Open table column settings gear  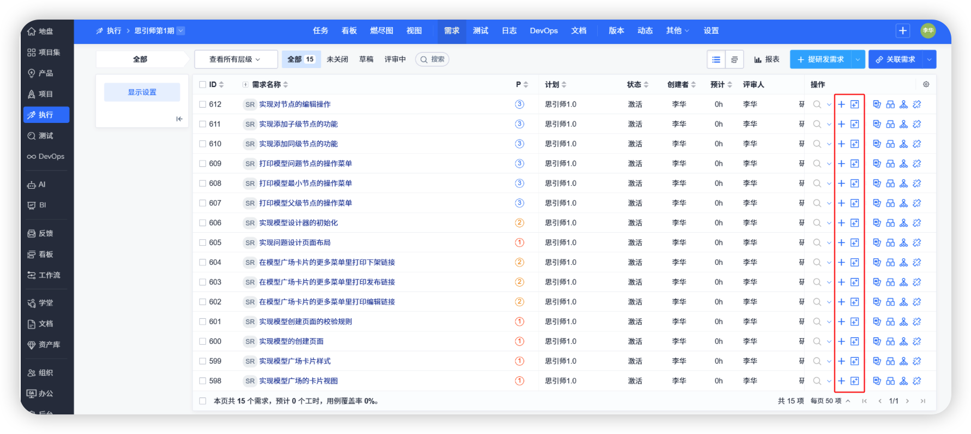pos(926,84)
